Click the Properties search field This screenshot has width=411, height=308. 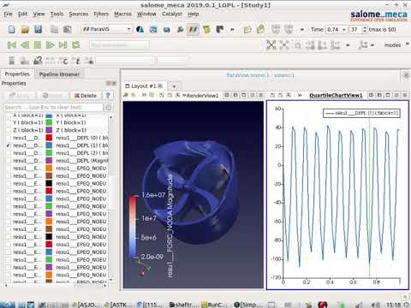(x=53, y=107)
